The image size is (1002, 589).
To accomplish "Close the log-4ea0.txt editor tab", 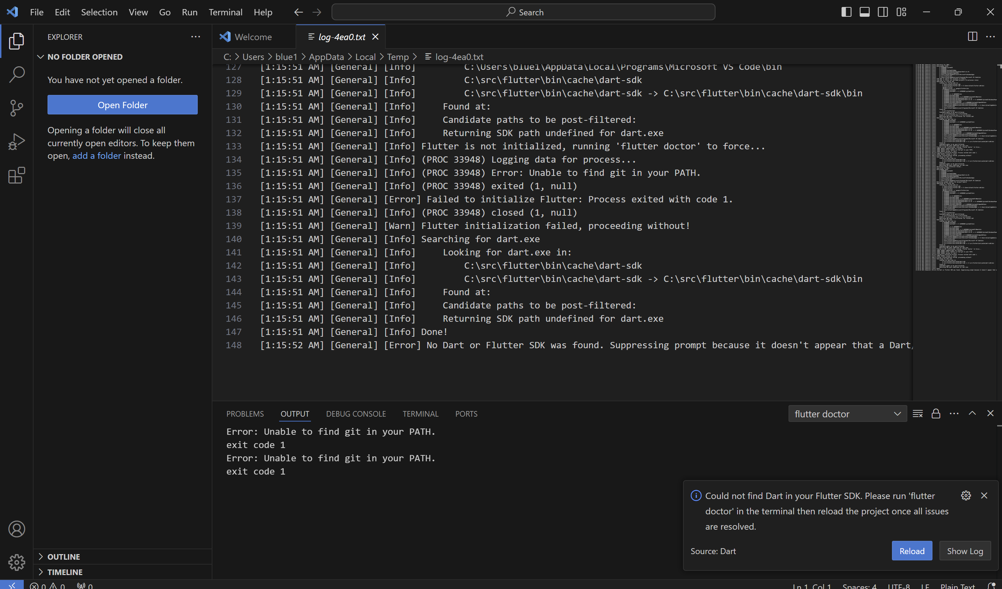I will pos(375,37).
